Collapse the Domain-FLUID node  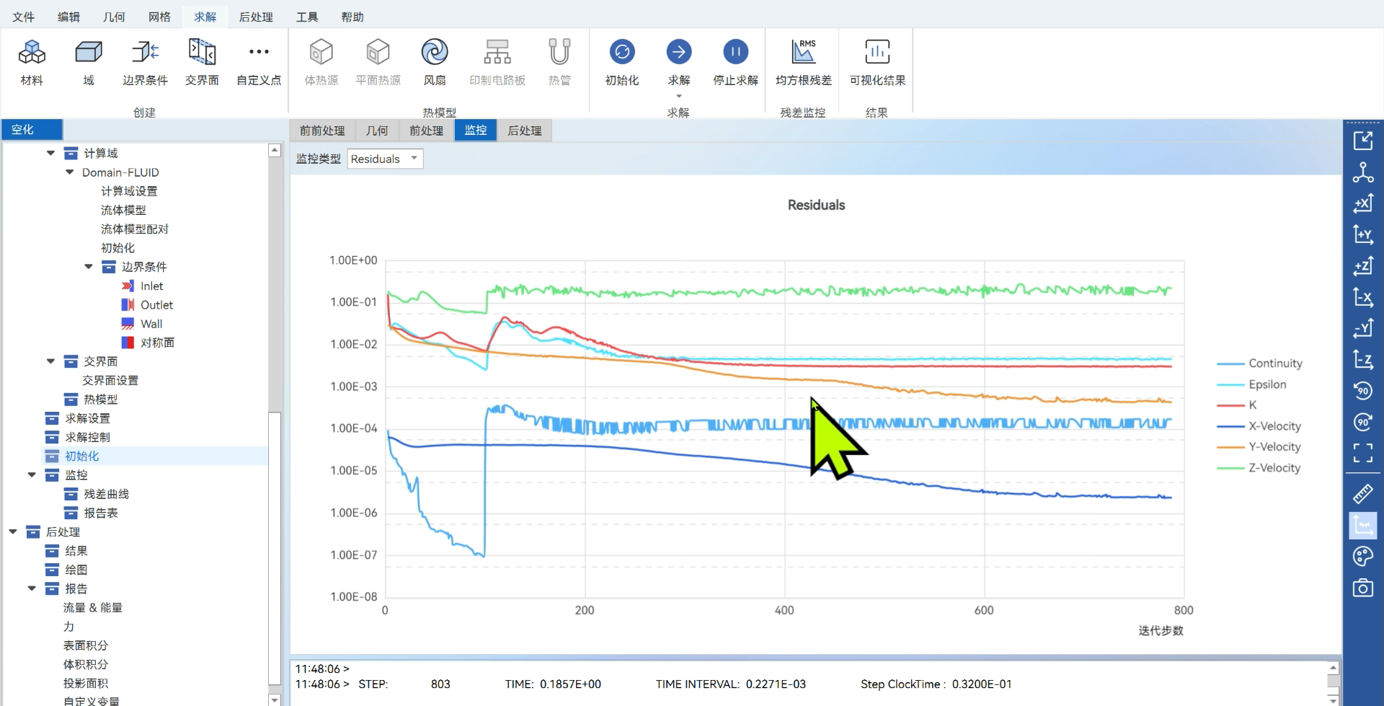coord(69,172)
